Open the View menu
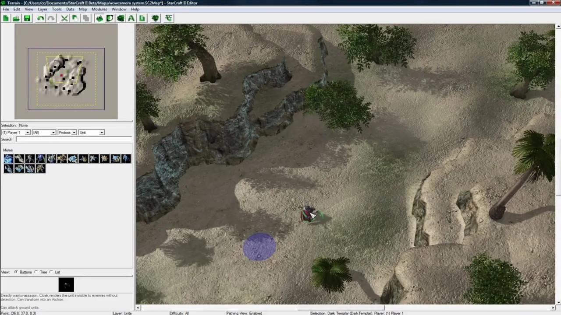The image size is (561, 315). pyautogui.click(x=29, y=9)
